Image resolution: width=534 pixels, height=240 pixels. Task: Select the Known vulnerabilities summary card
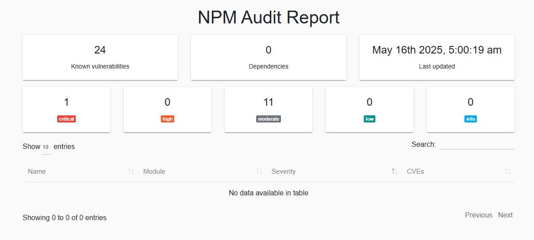[100, 57]
